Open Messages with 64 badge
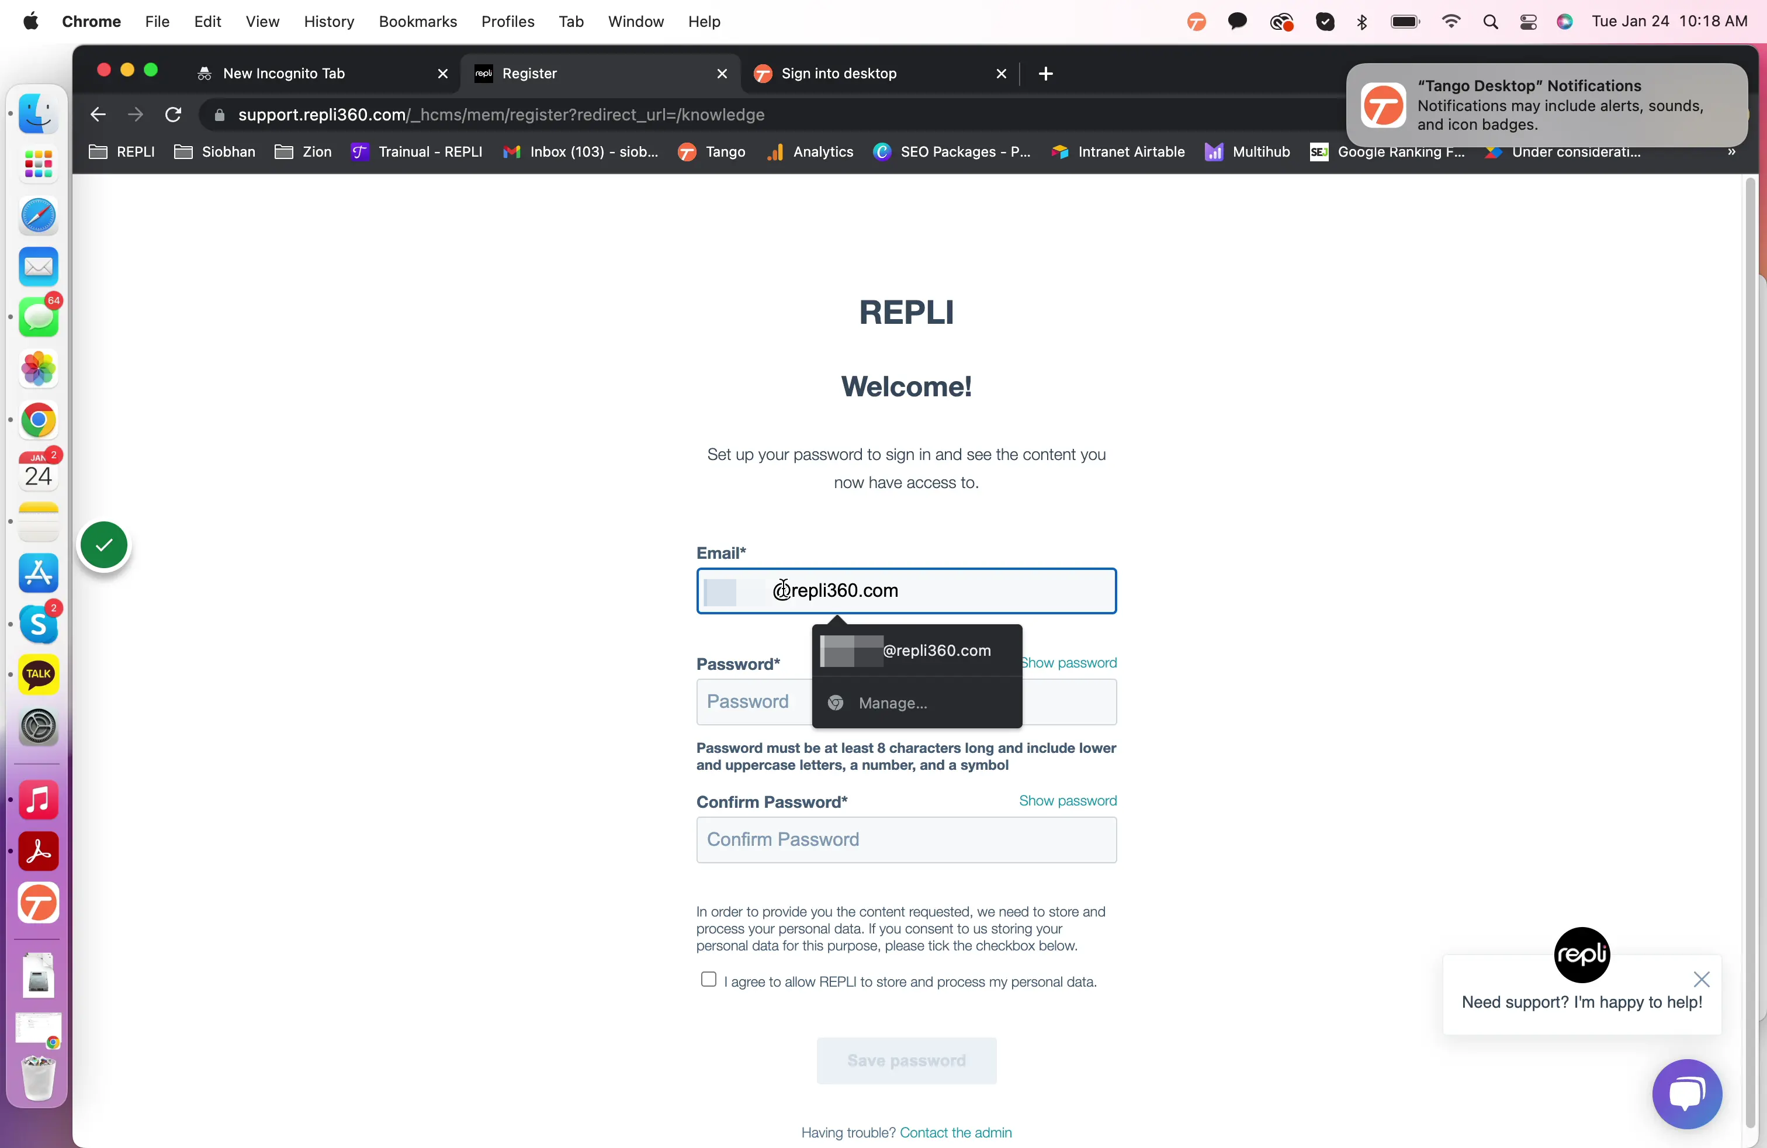Viewport: 1767px width, 1148px height. 39,318
